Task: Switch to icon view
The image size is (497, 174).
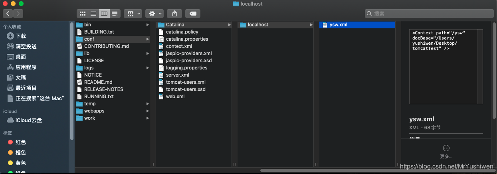Action: pos(83,14)
